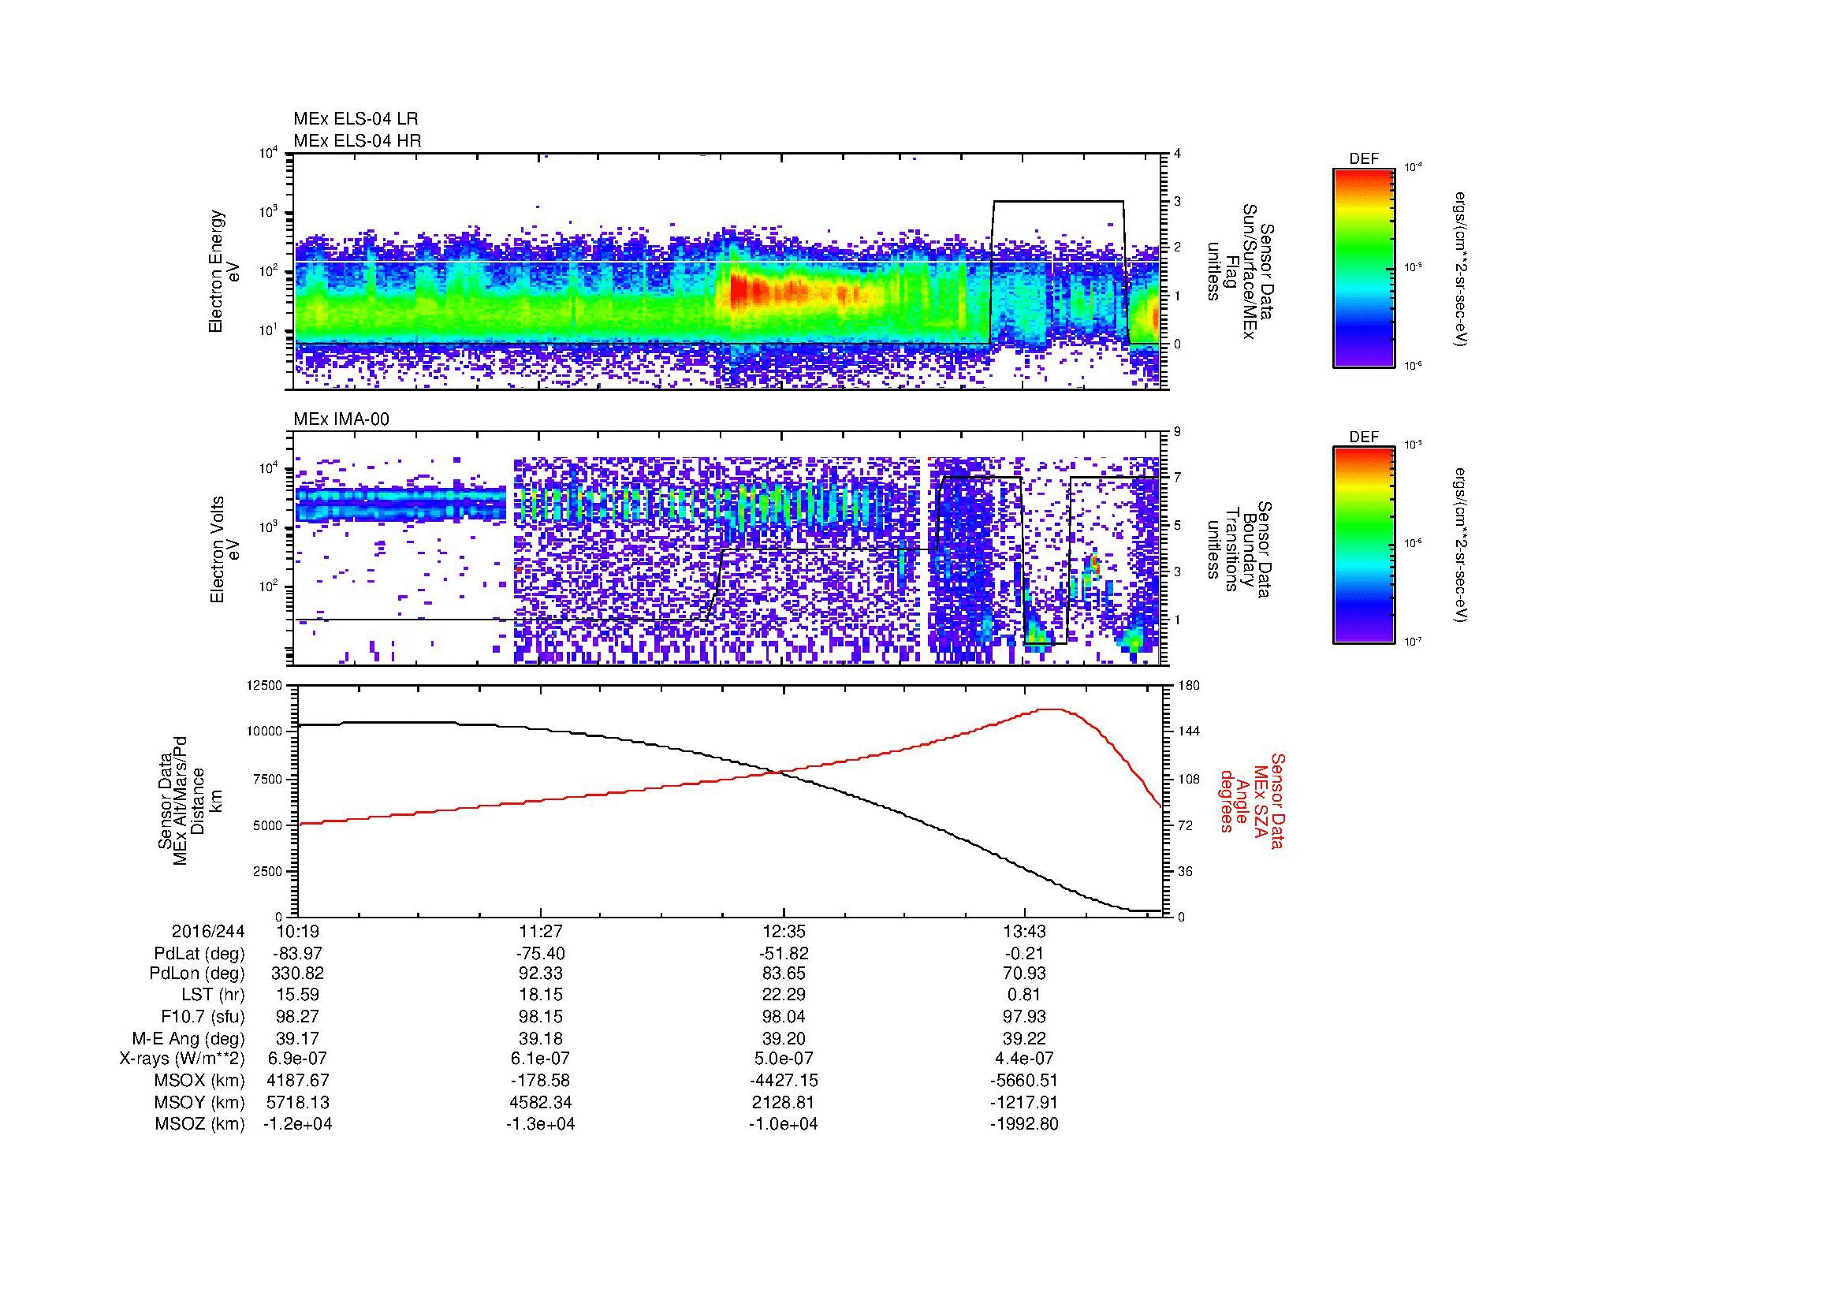Click MSOX value -4427.15
1844x1303 pixels.
click(x=783, y=1081)
